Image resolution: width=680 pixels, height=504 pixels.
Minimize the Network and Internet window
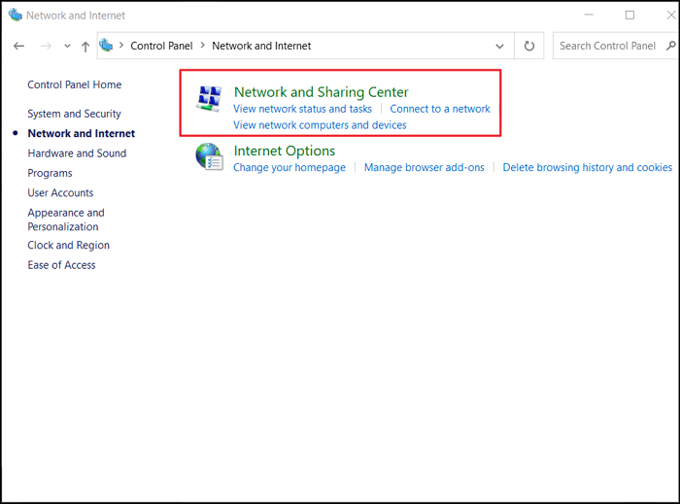tap(589, 15)
